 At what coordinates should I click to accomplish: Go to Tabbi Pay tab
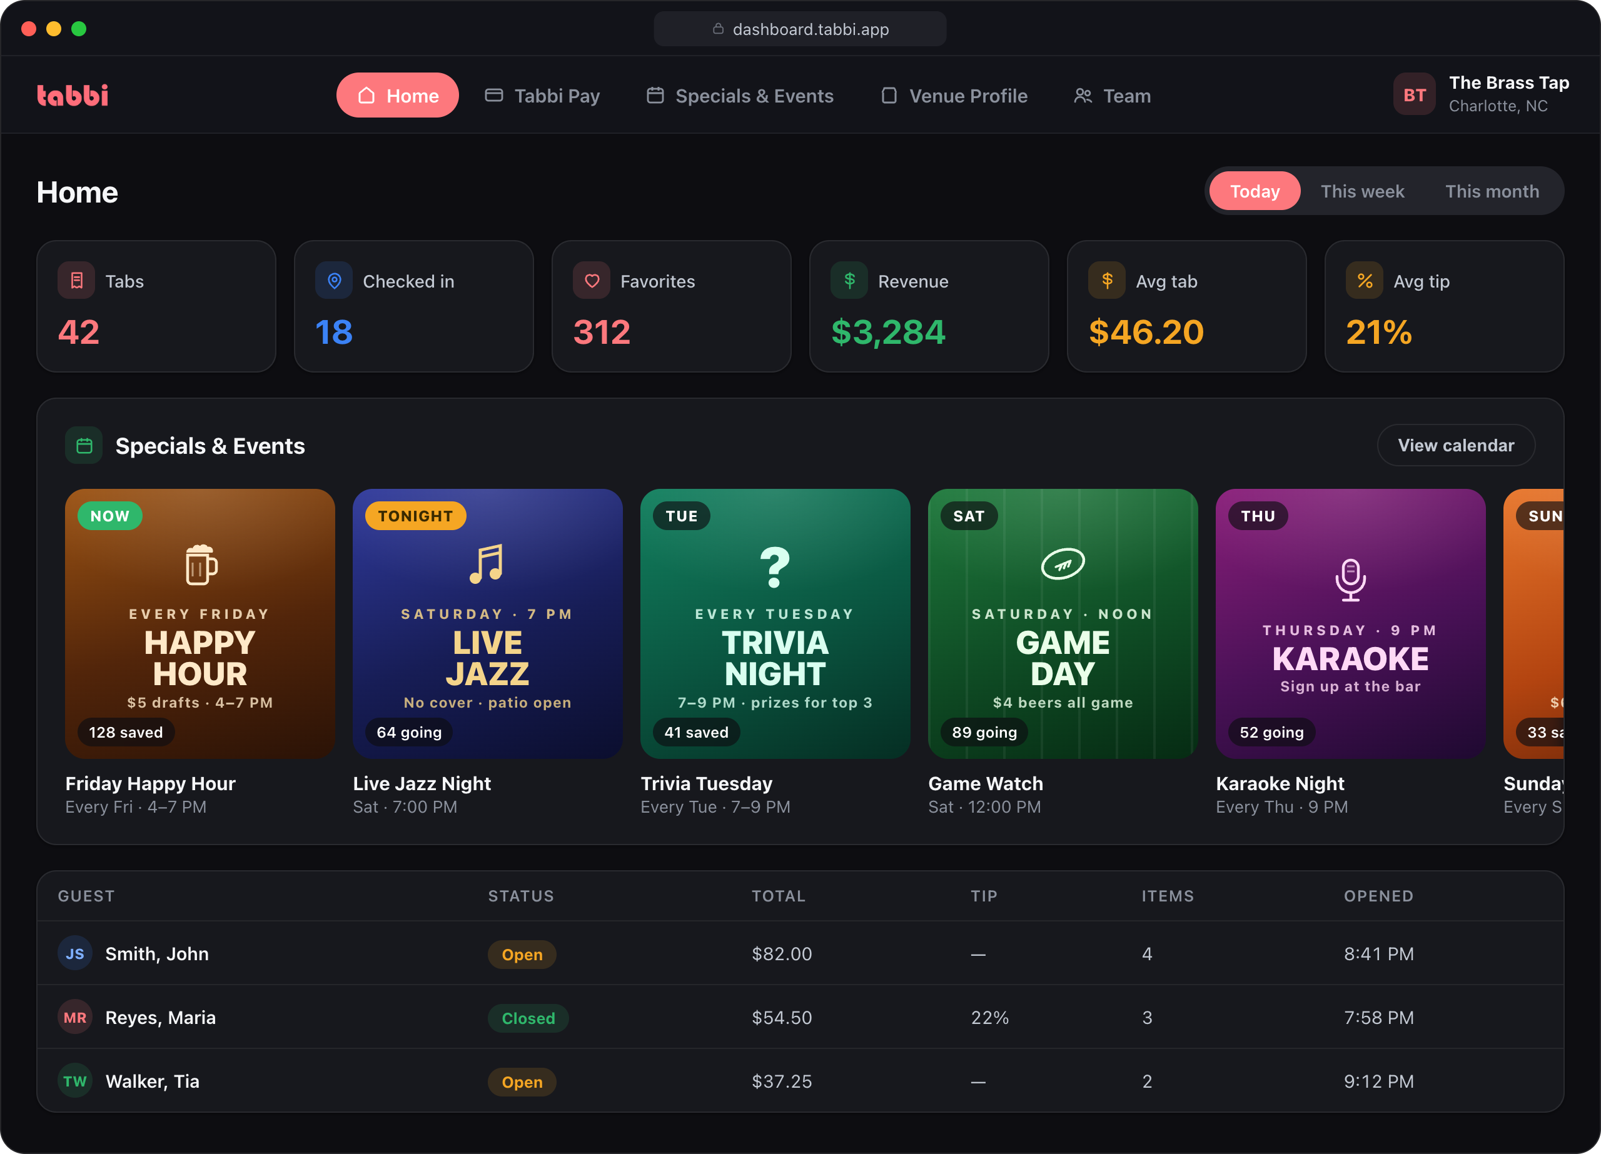[x=542, y=95]
